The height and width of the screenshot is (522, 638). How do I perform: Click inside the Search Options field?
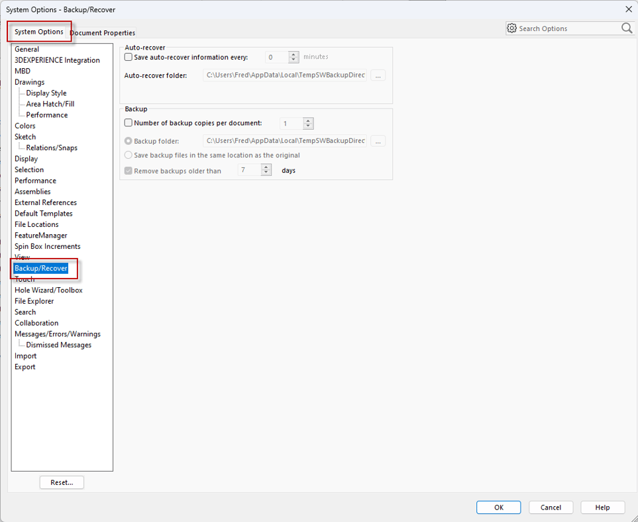click(570, 28)
